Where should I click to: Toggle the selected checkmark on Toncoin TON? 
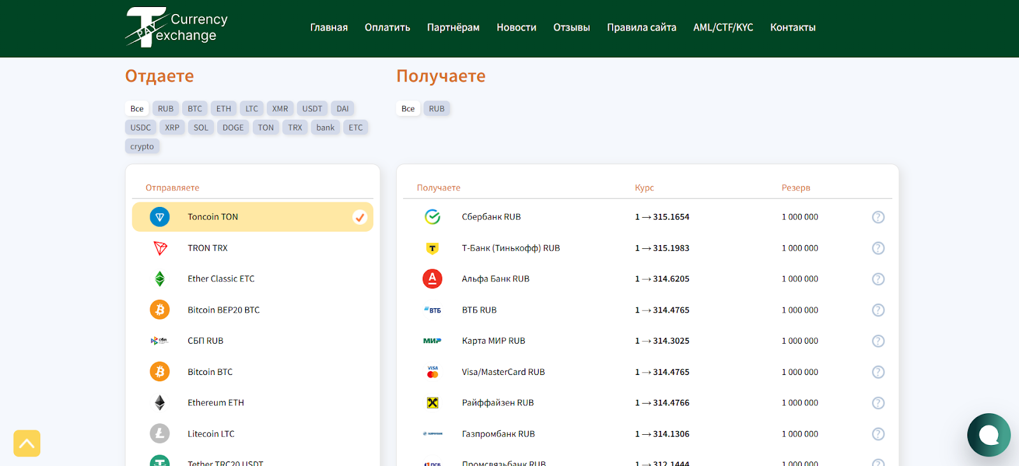[360, 217]
